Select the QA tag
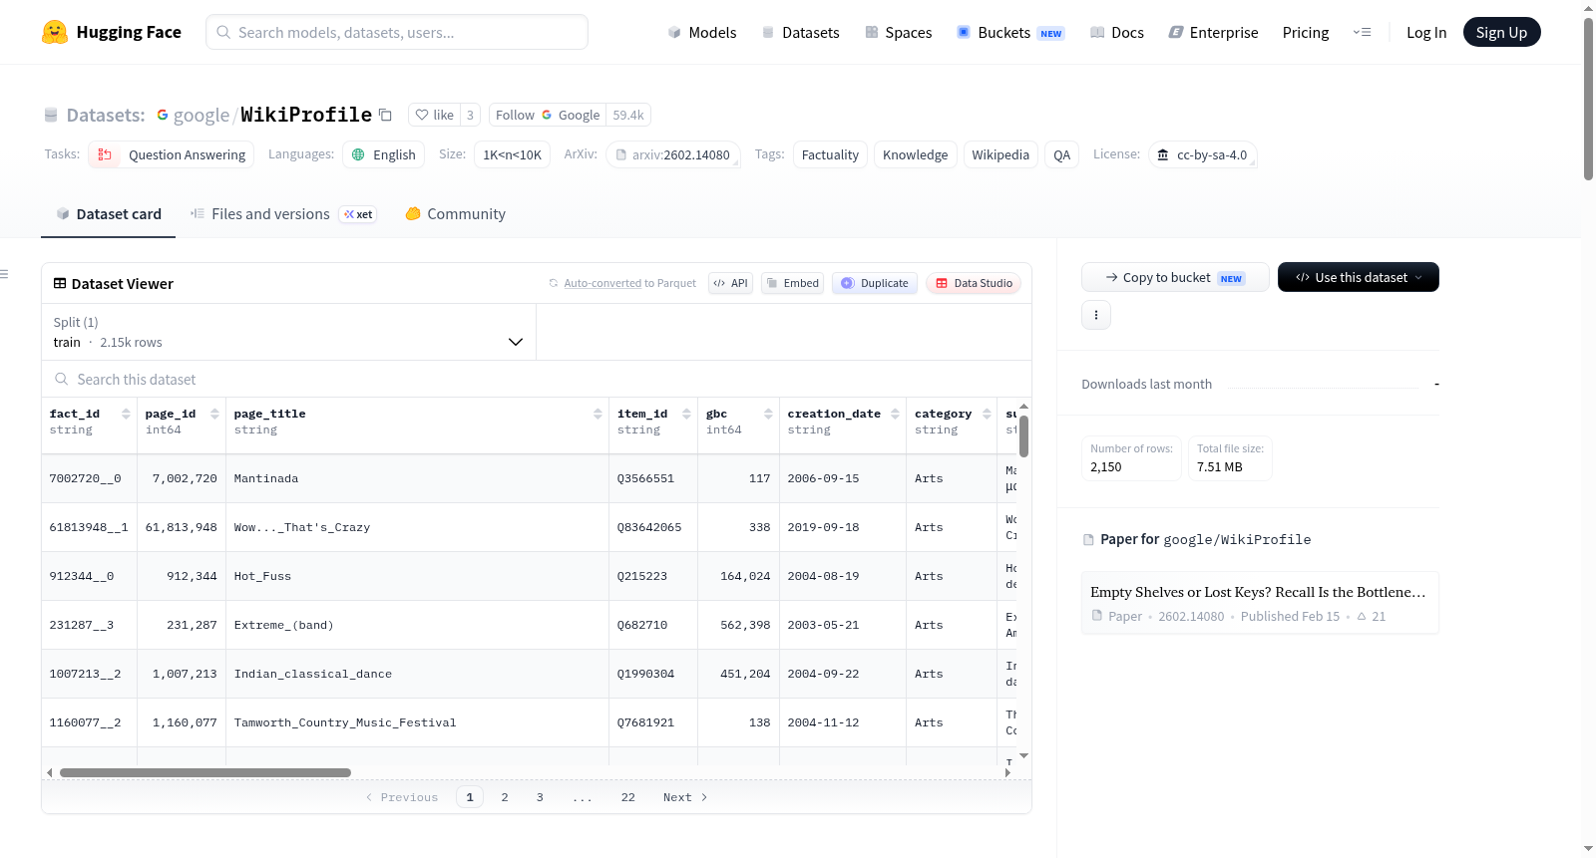This screenshot has height=858, width=1596. [x=1061, y=154]
